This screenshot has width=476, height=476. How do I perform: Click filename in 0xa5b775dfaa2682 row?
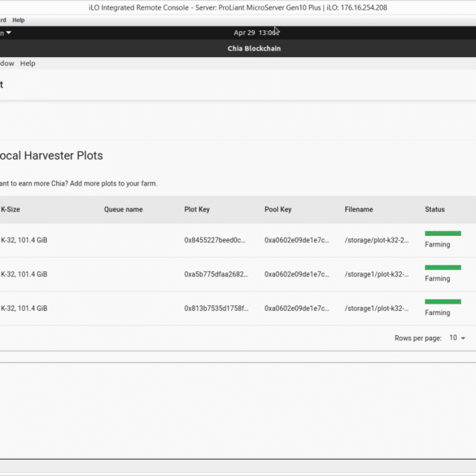coord(377,274)
